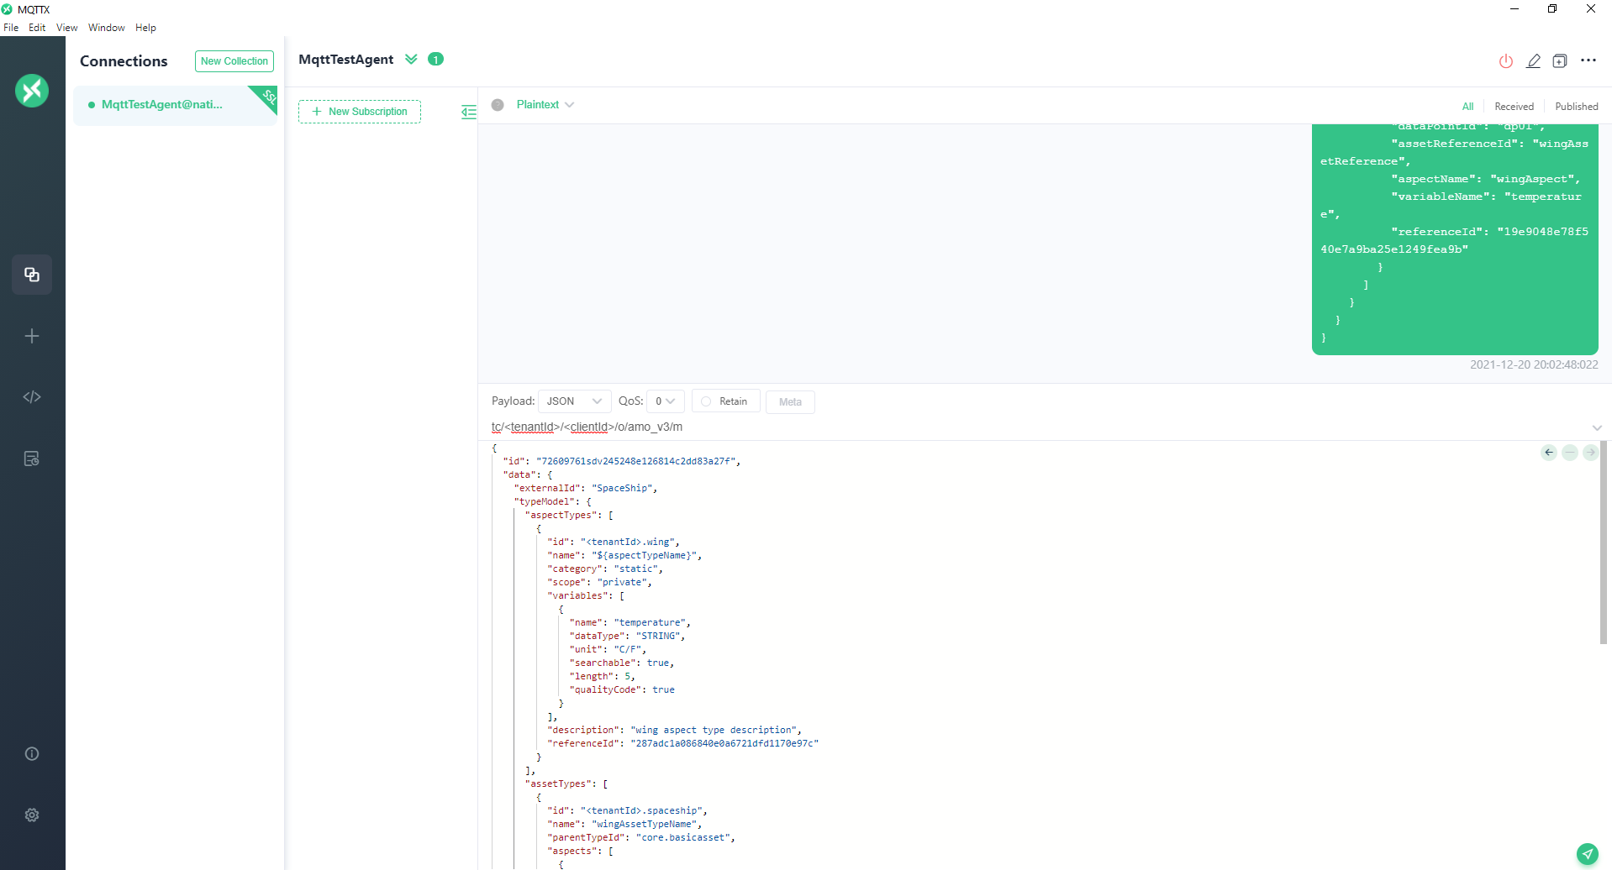Toggle the Retain radio option
Viewport: 1612px width, 870px height.
pos(726,401)
